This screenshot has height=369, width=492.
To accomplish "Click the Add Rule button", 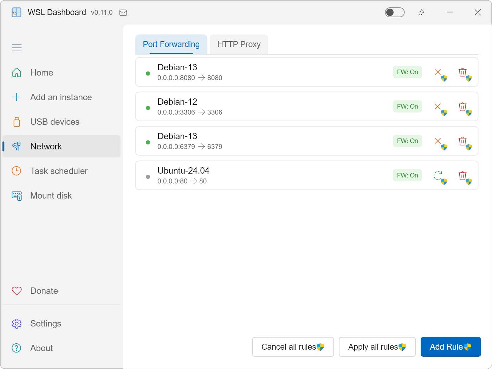I will click(x=451, y=347).
